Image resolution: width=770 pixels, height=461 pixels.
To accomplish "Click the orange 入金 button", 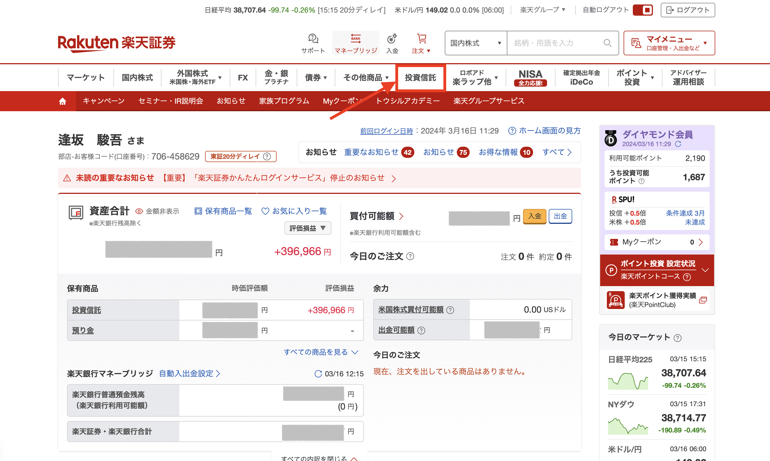I will (534, 217).
